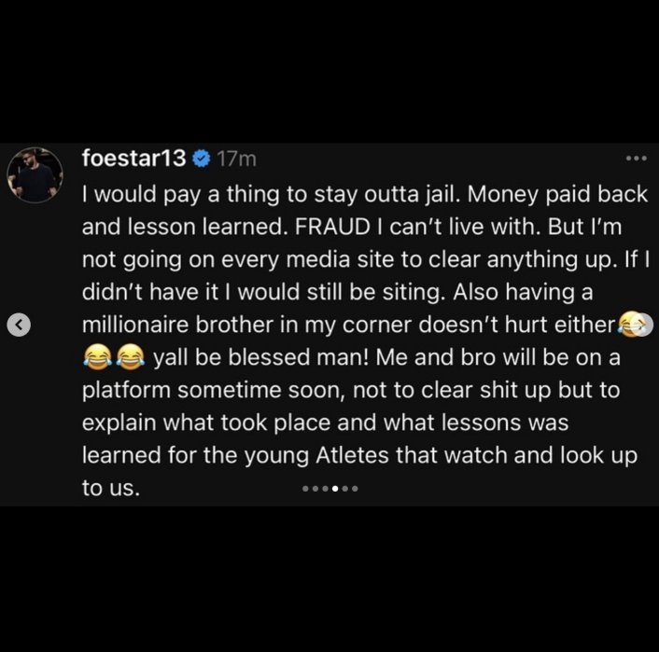Select the fifth carousel page dot

[x=345, y=489]
